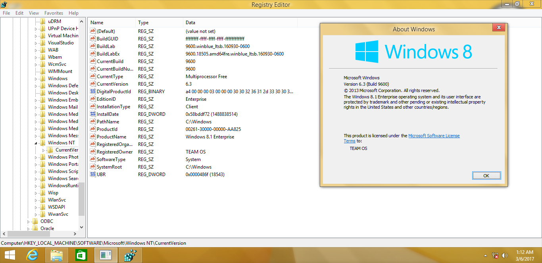Viewport: 542px width, 263px height.
Task: Click the taskbar clock showing 1:12 AM
Action: [525, 255]
